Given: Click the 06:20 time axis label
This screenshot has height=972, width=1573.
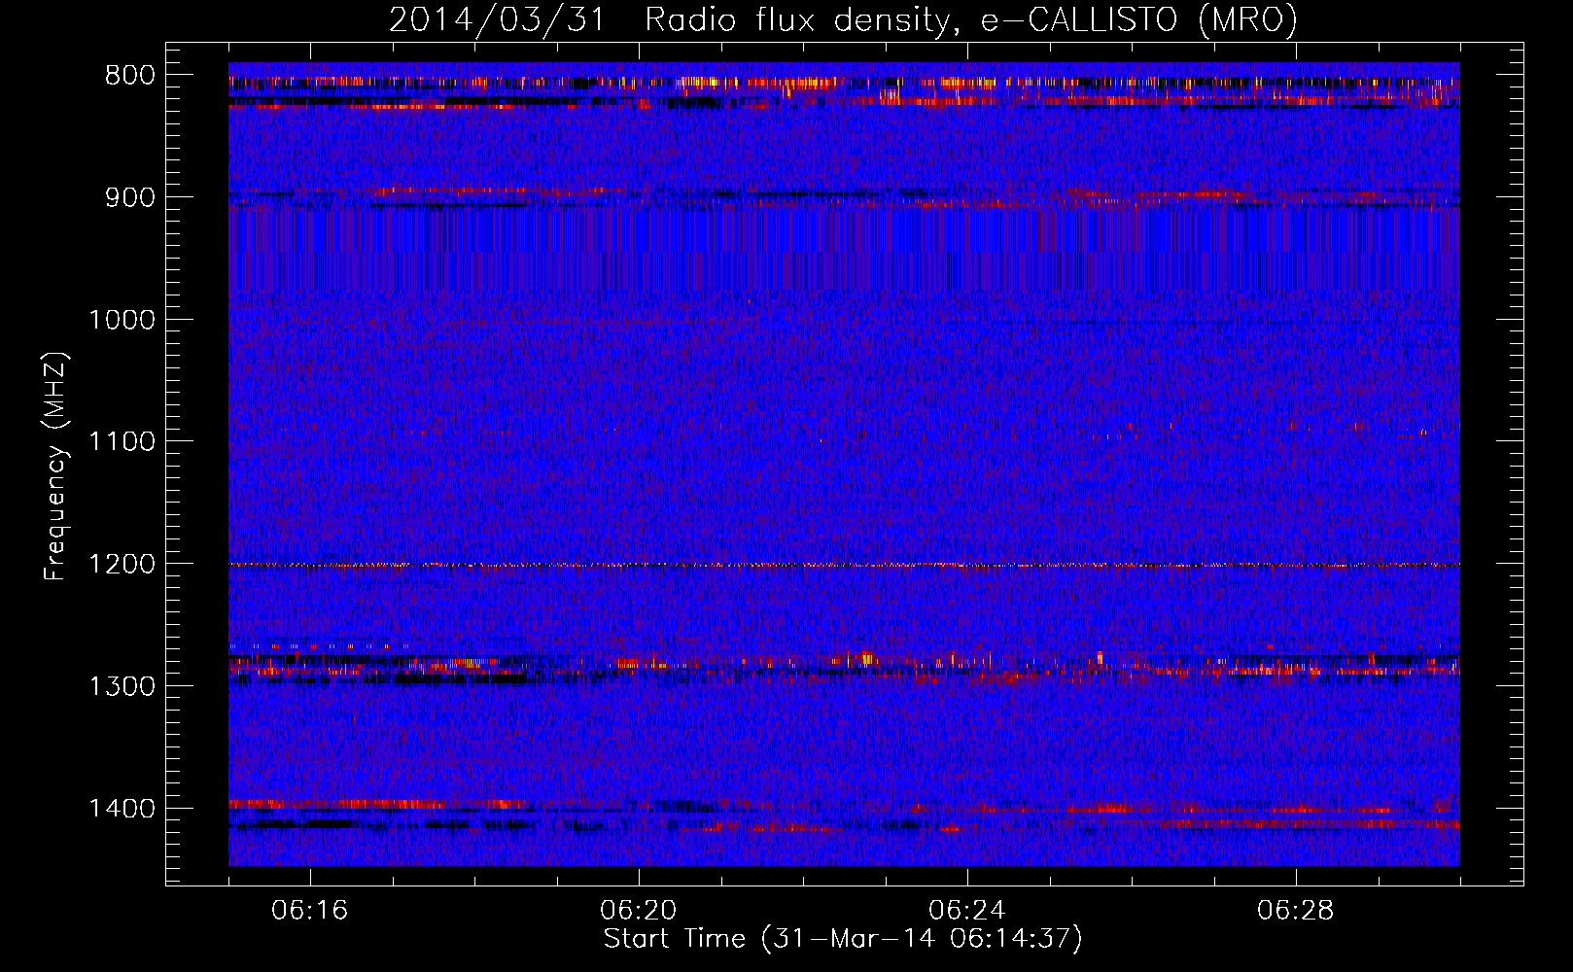Looking at the screenshot, I should point(639,911).
